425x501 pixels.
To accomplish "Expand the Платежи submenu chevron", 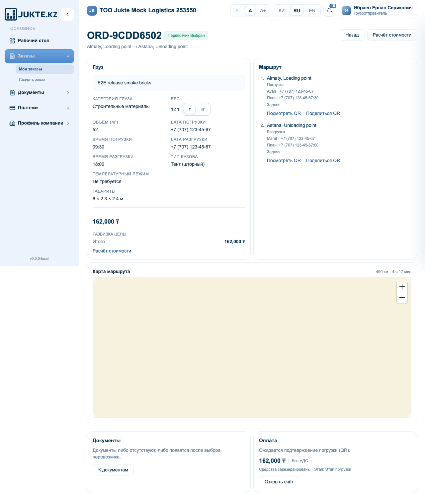I will pos(68,108).
